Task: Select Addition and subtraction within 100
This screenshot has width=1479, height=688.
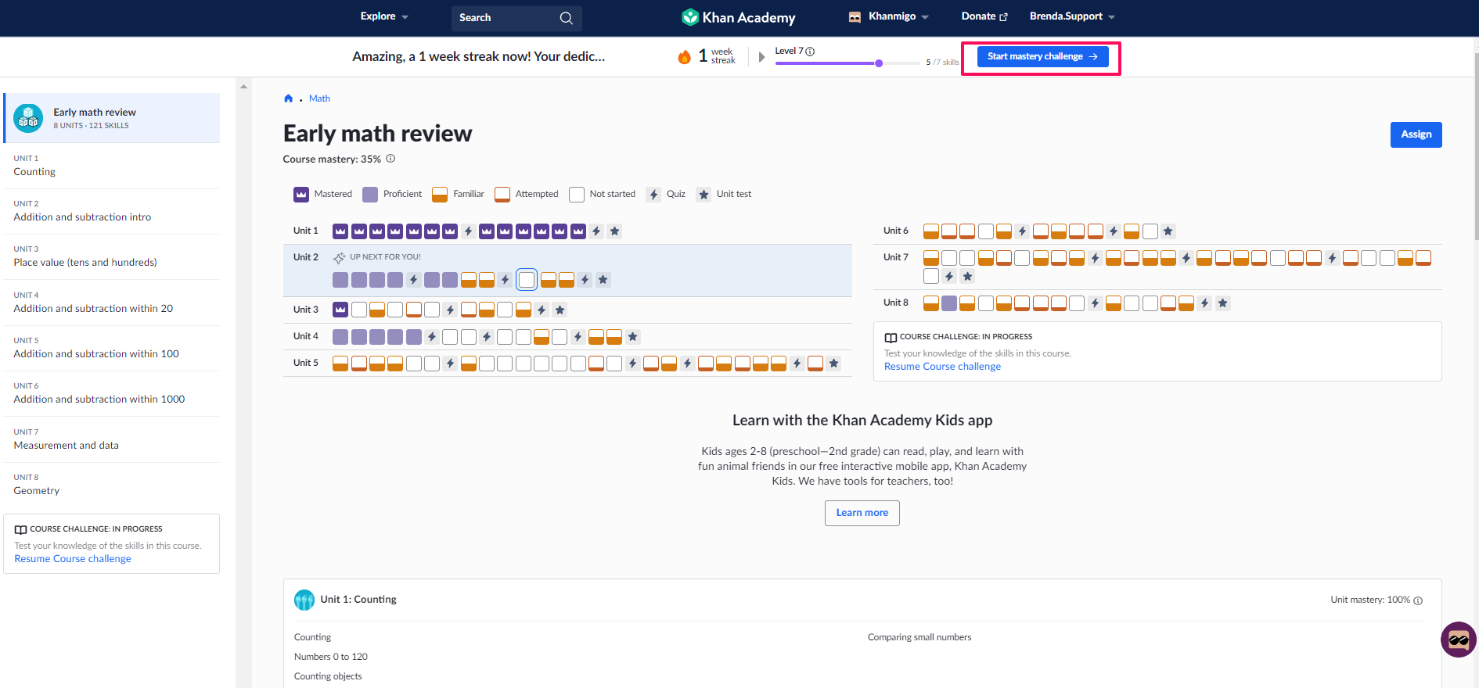Action: pos(112,348)
